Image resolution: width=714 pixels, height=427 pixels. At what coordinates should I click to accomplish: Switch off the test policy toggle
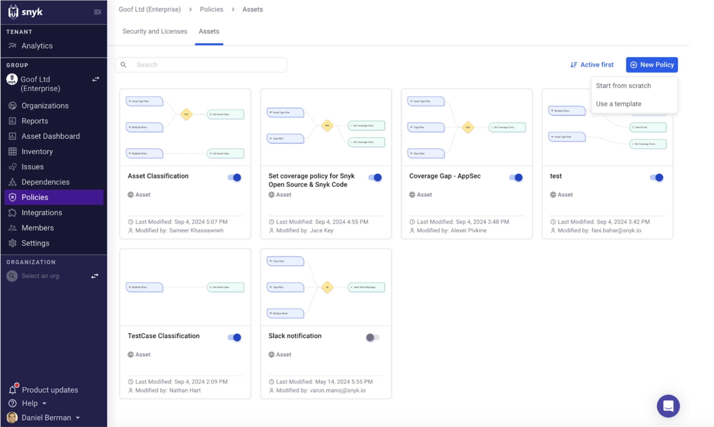coord(656,177)
